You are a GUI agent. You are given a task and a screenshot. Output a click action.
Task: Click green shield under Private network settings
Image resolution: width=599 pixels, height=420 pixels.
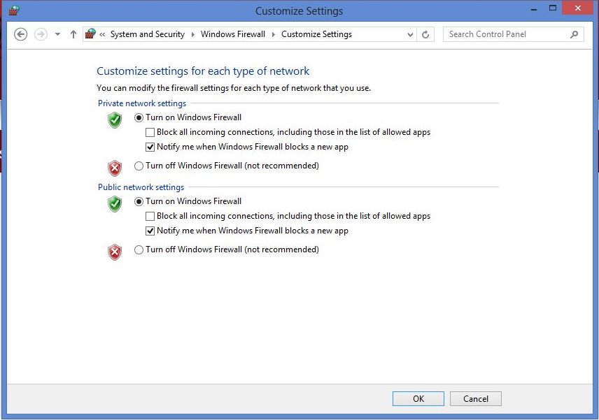[x=115, y=120]
